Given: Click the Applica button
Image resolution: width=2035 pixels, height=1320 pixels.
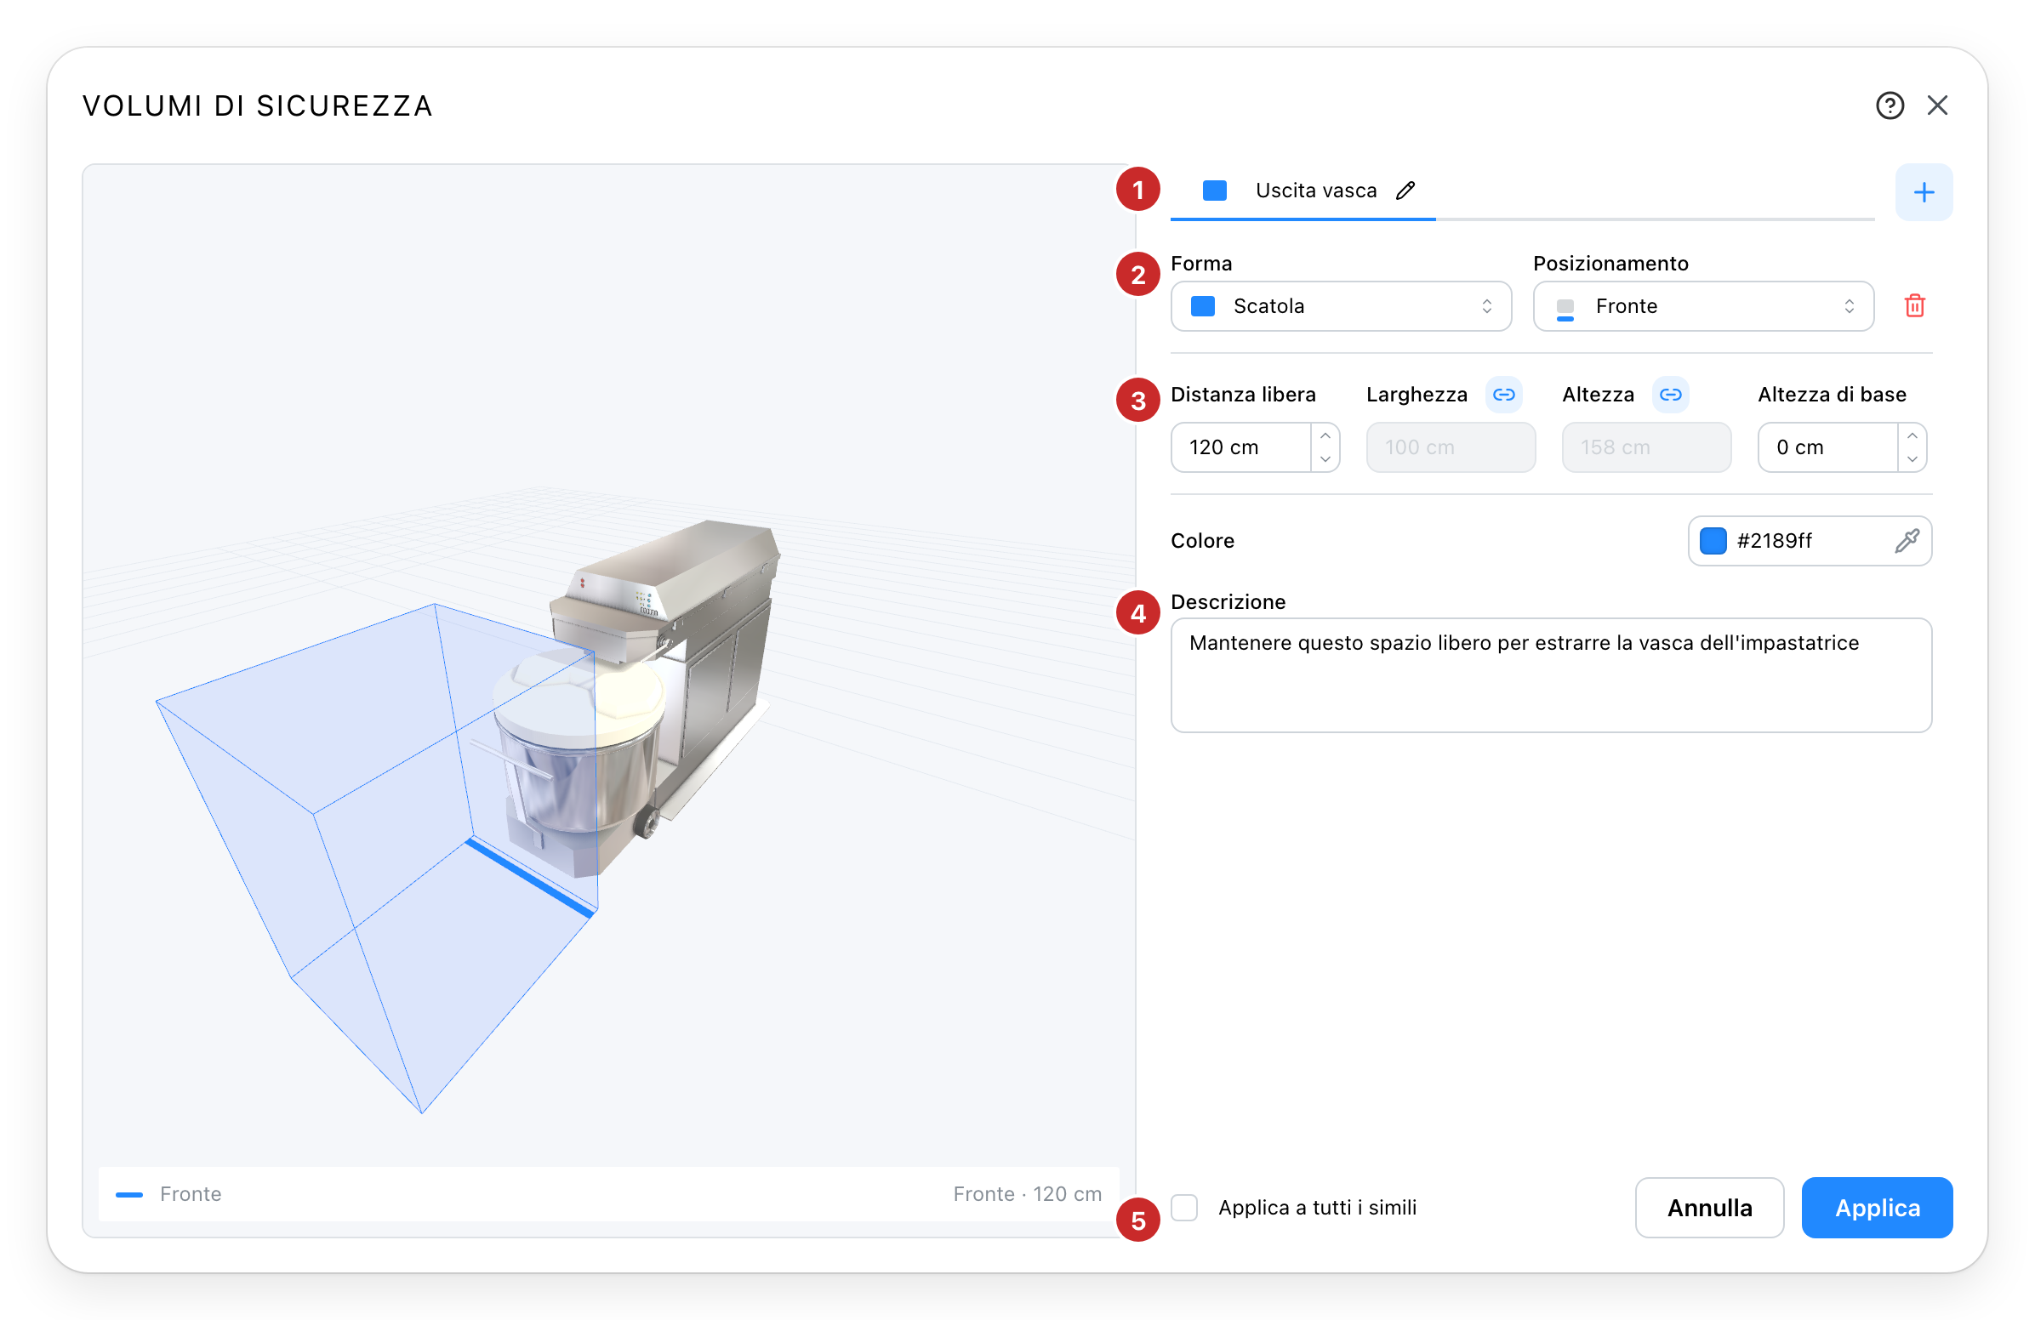Looking at the screenshot, I should 1877,1207.
